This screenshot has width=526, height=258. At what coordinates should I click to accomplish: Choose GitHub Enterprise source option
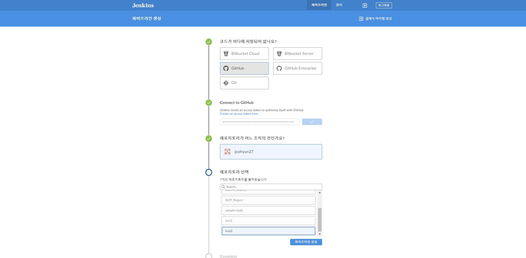point(297,68)
